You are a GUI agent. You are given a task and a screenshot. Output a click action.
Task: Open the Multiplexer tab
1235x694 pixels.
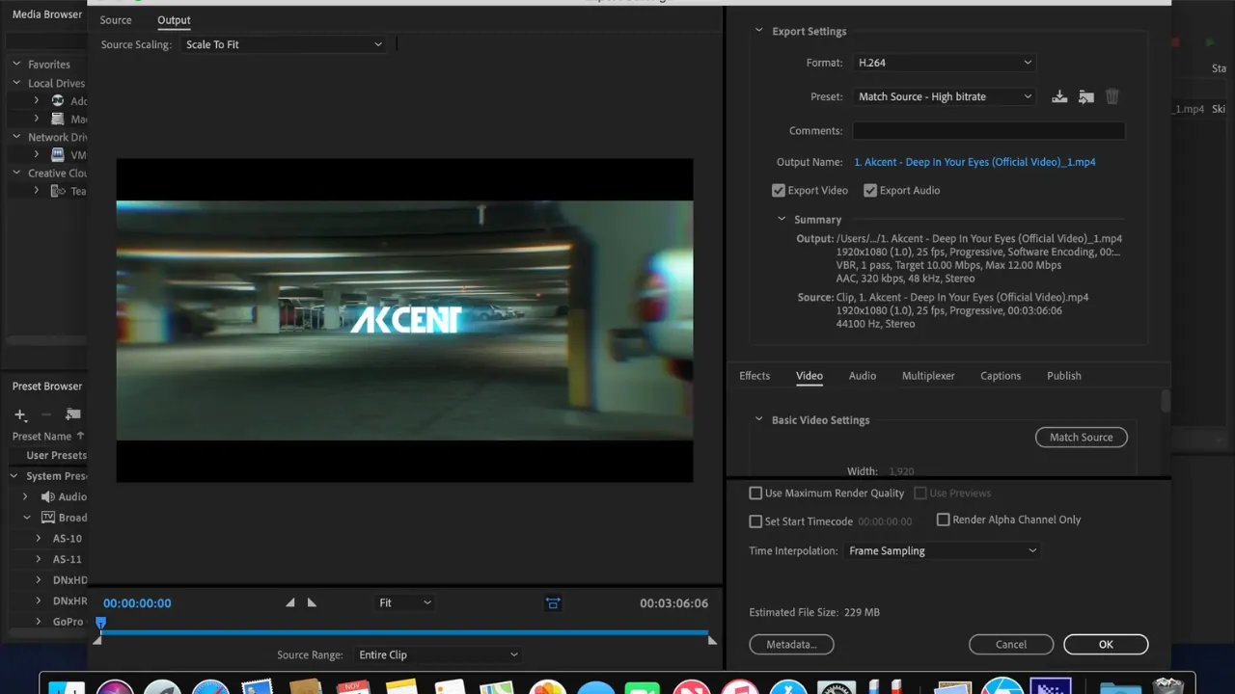pos(928,376)
